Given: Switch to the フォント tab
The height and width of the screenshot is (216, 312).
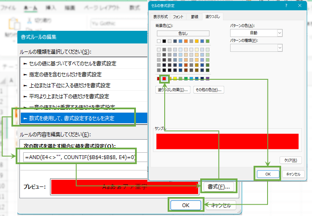Looking at the screenshot, I should pyautogui.click(x=178, y=16).
